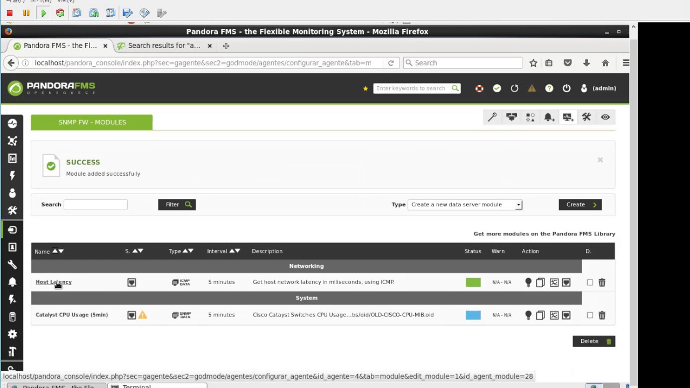Image resolution: width=690 pixels, height=388 pixels.
Task: Open the Alerts bell sidebar icon
Action: pos(12,282)
